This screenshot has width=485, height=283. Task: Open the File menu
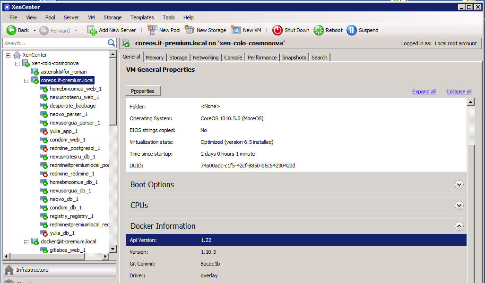(x=13, y=17)
